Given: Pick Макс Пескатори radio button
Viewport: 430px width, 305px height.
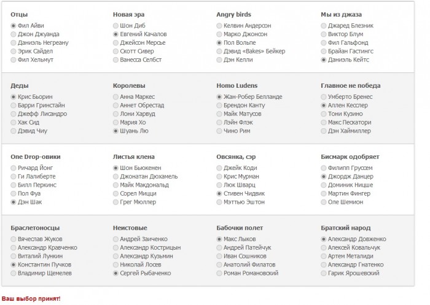Looking at the screenshot, I should click(x=324, y=123).
